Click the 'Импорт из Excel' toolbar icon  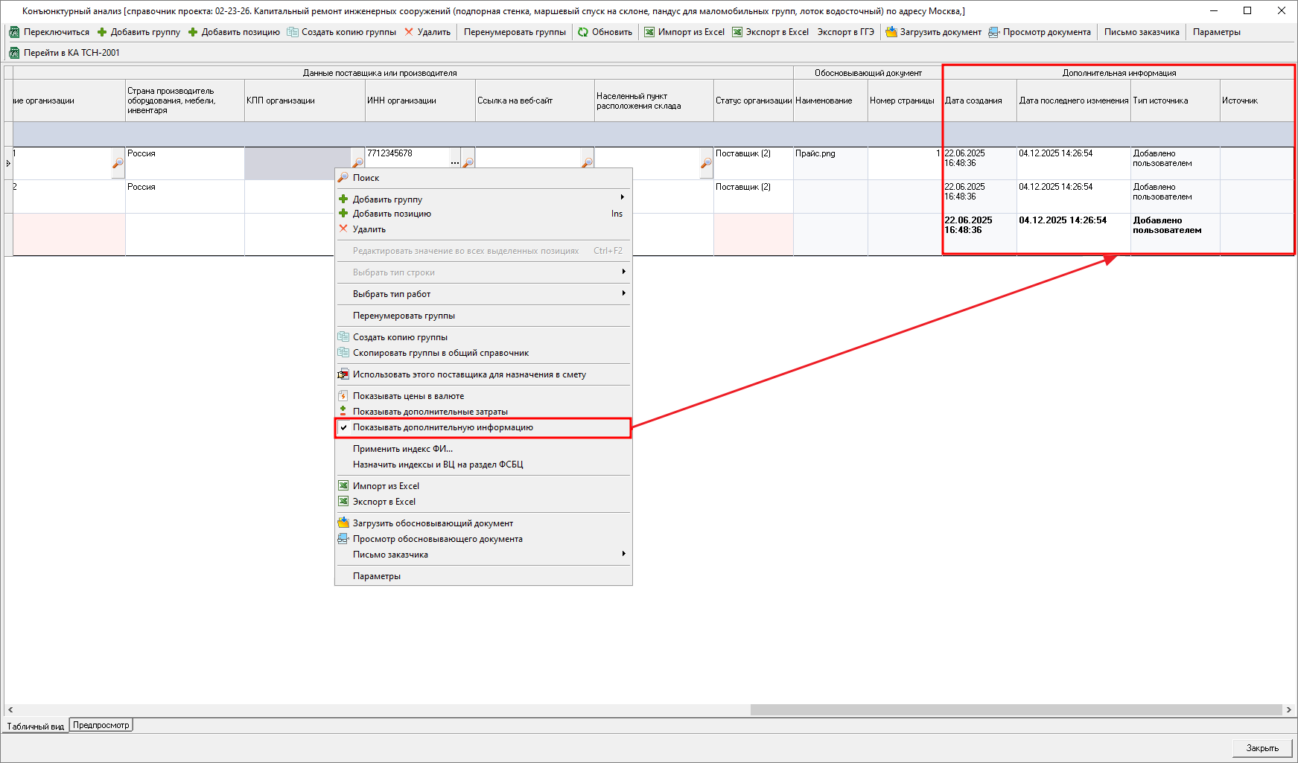[649, 32]
